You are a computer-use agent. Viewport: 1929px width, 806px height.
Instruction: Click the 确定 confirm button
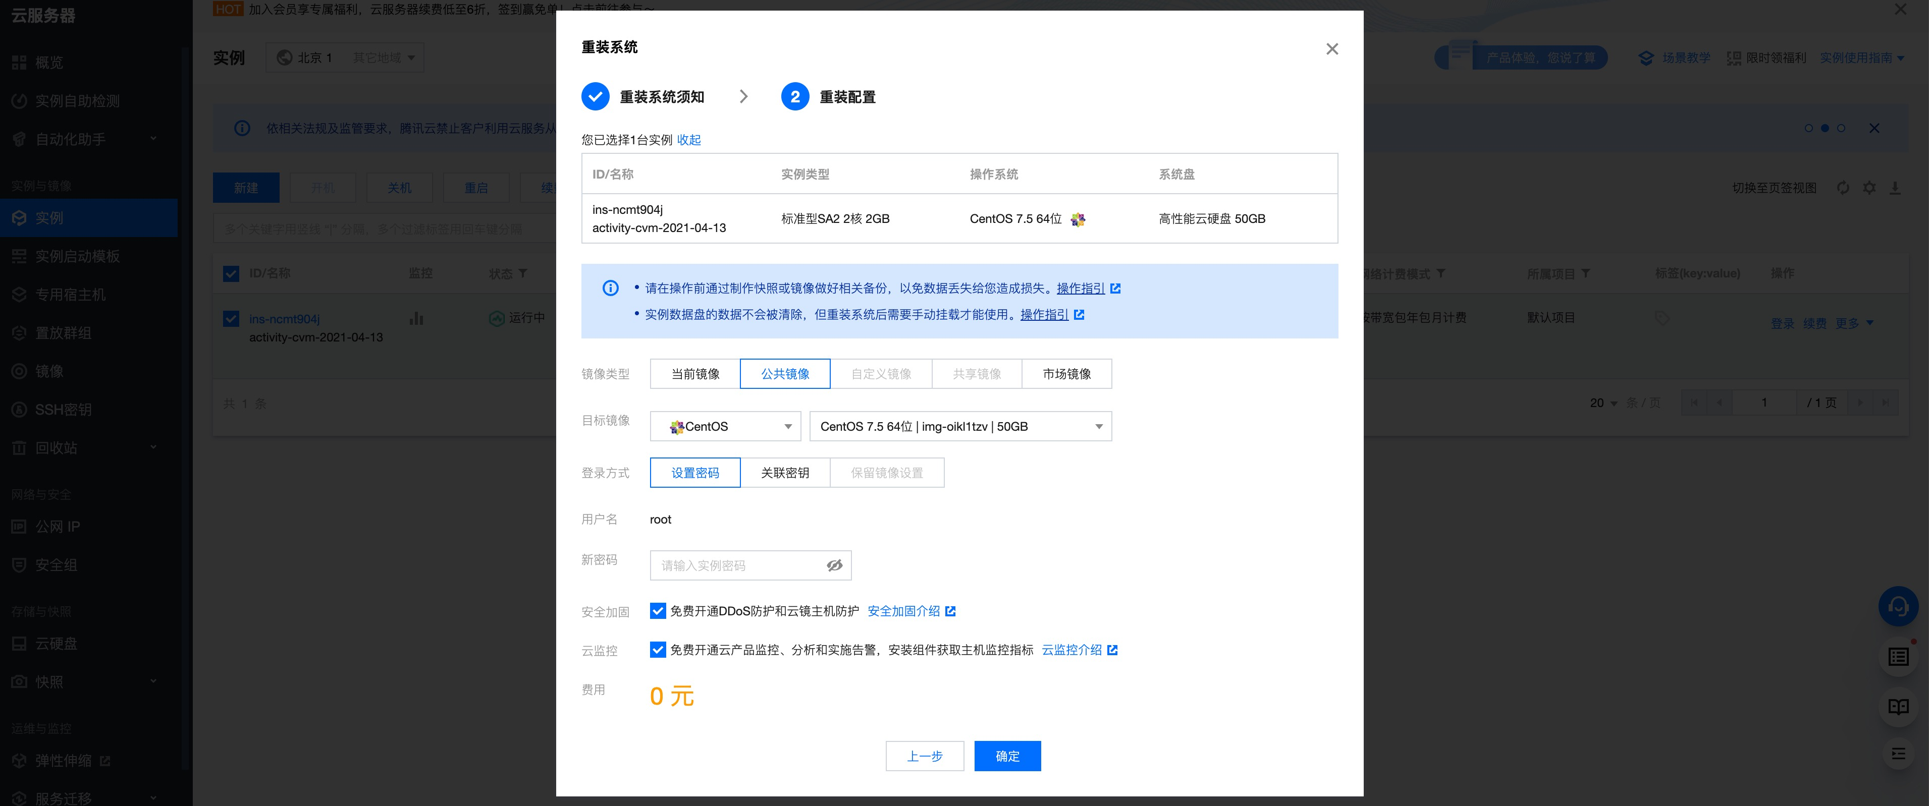(1007, 756)
